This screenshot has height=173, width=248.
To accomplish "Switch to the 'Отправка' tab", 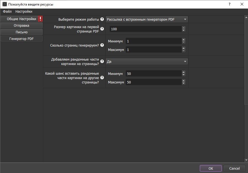I will tap(21, 26).
